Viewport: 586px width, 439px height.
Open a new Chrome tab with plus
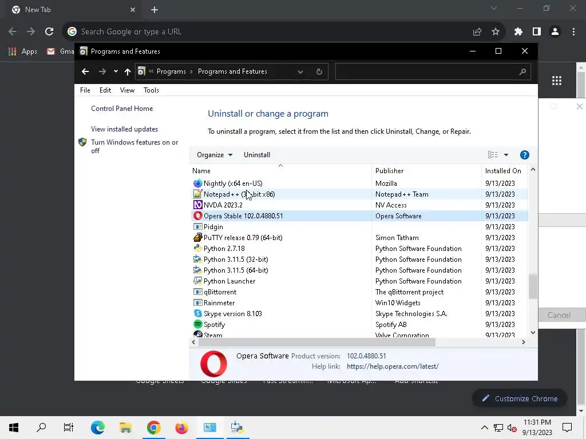(x=155, y=10)
